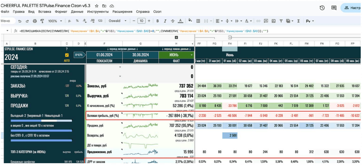Apply italic formatting
The height and width of the screenshot is (165, 362).
(x=165, y=21)
